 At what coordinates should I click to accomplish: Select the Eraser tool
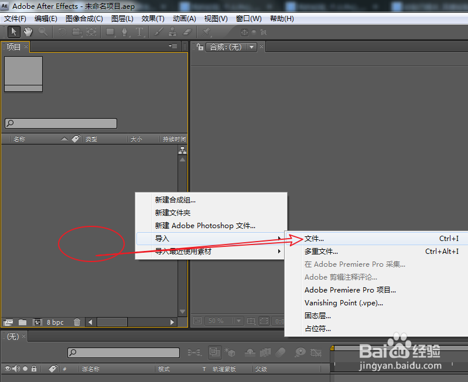(187, 32)
